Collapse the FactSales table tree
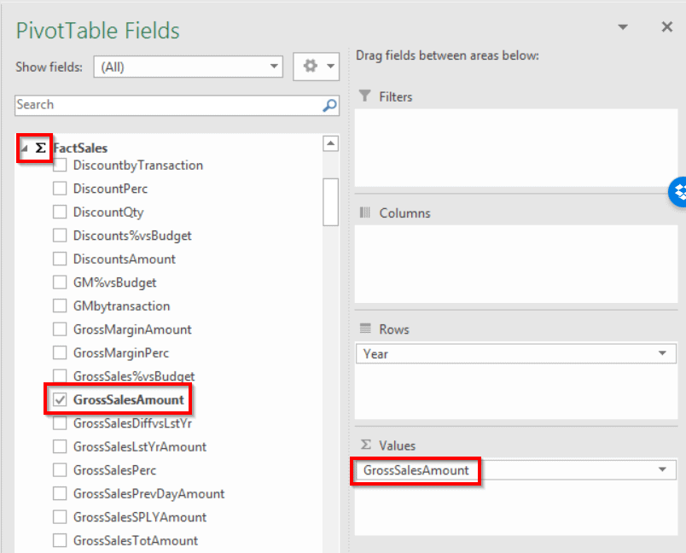Image resolution: width=686 pixels, height=553 pixels. pyautogui.click(x=23, y=148)
